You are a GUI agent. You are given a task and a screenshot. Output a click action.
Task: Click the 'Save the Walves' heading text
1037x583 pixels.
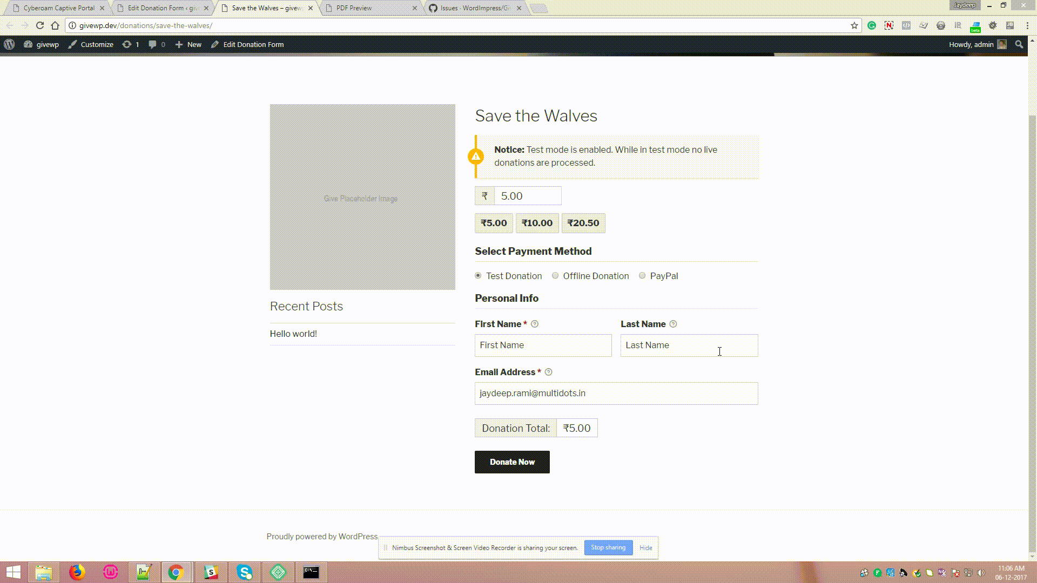[x=536, y=116]
